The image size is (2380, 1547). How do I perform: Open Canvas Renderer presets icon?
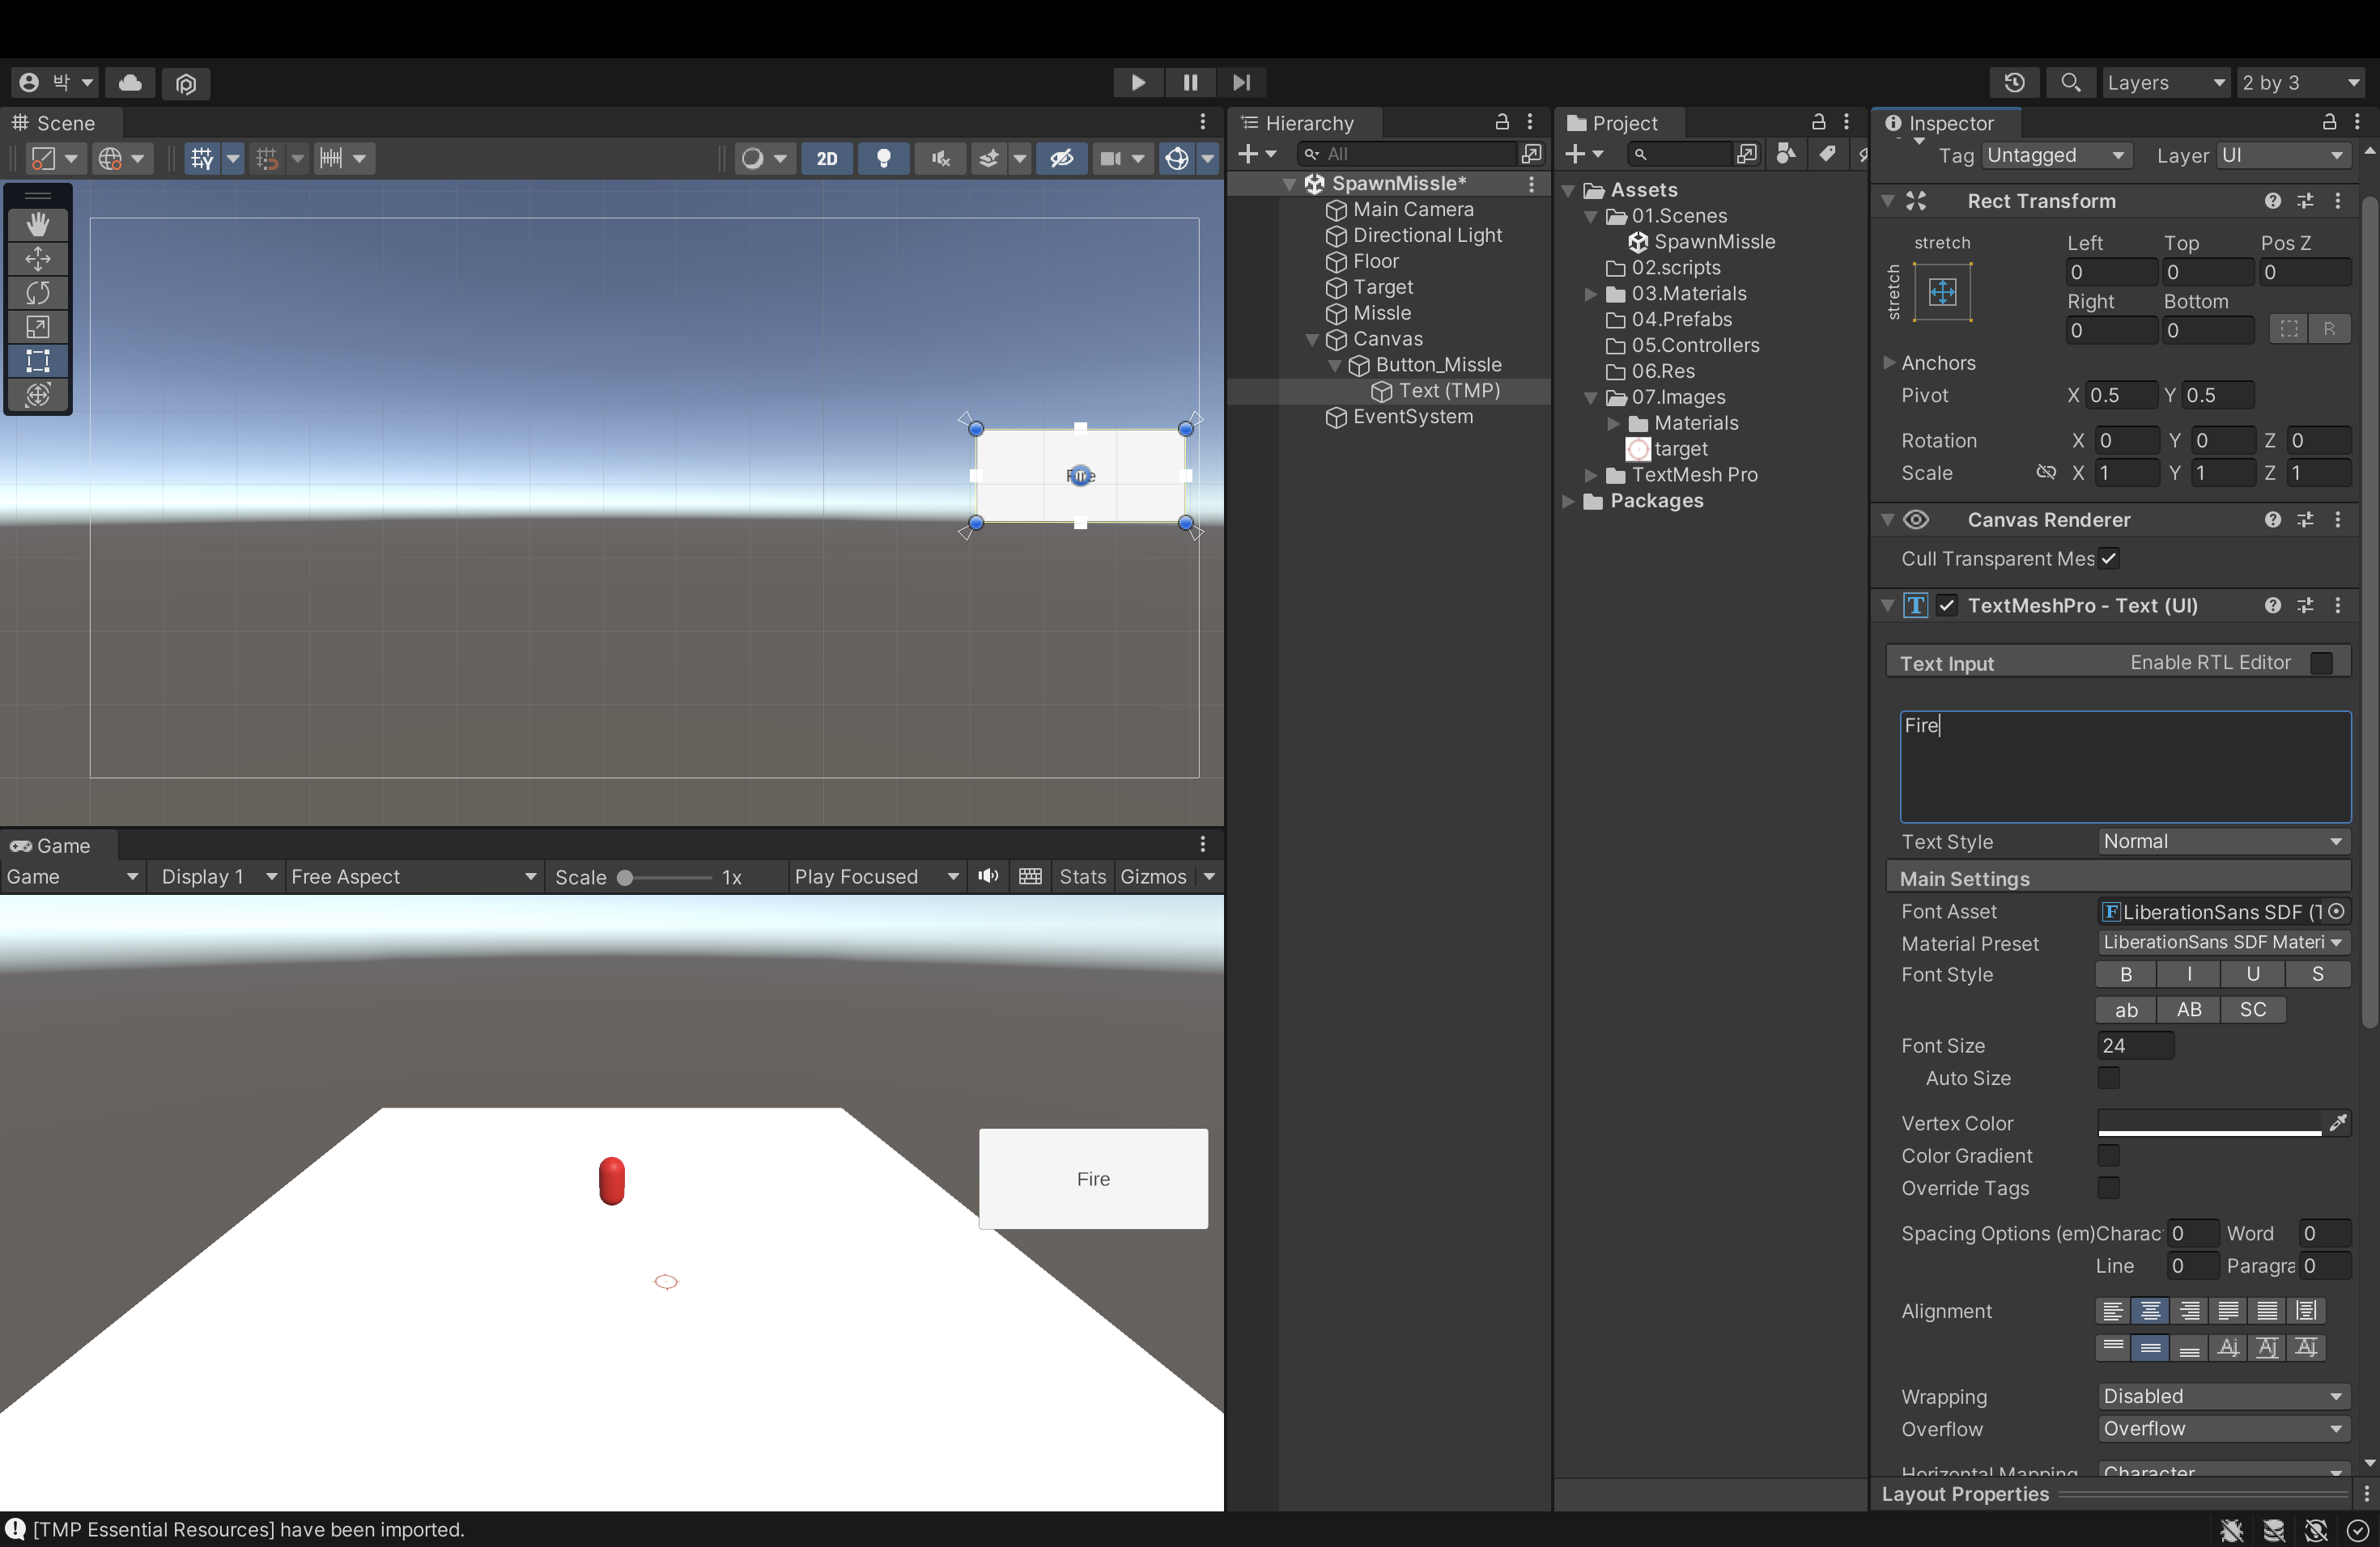2305,519
